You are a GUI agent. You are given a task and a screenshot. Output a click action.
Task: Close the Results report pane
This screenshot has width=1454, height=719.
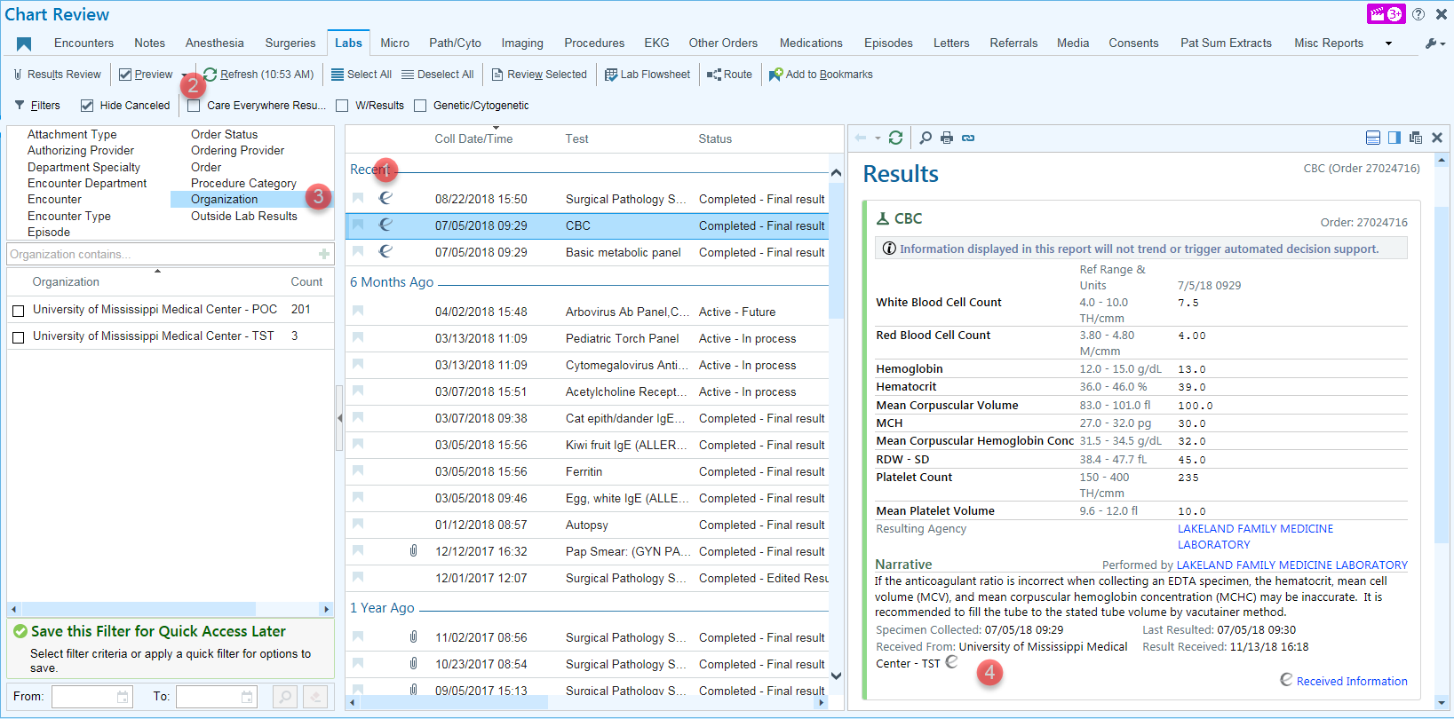(x=1437, y=138)
